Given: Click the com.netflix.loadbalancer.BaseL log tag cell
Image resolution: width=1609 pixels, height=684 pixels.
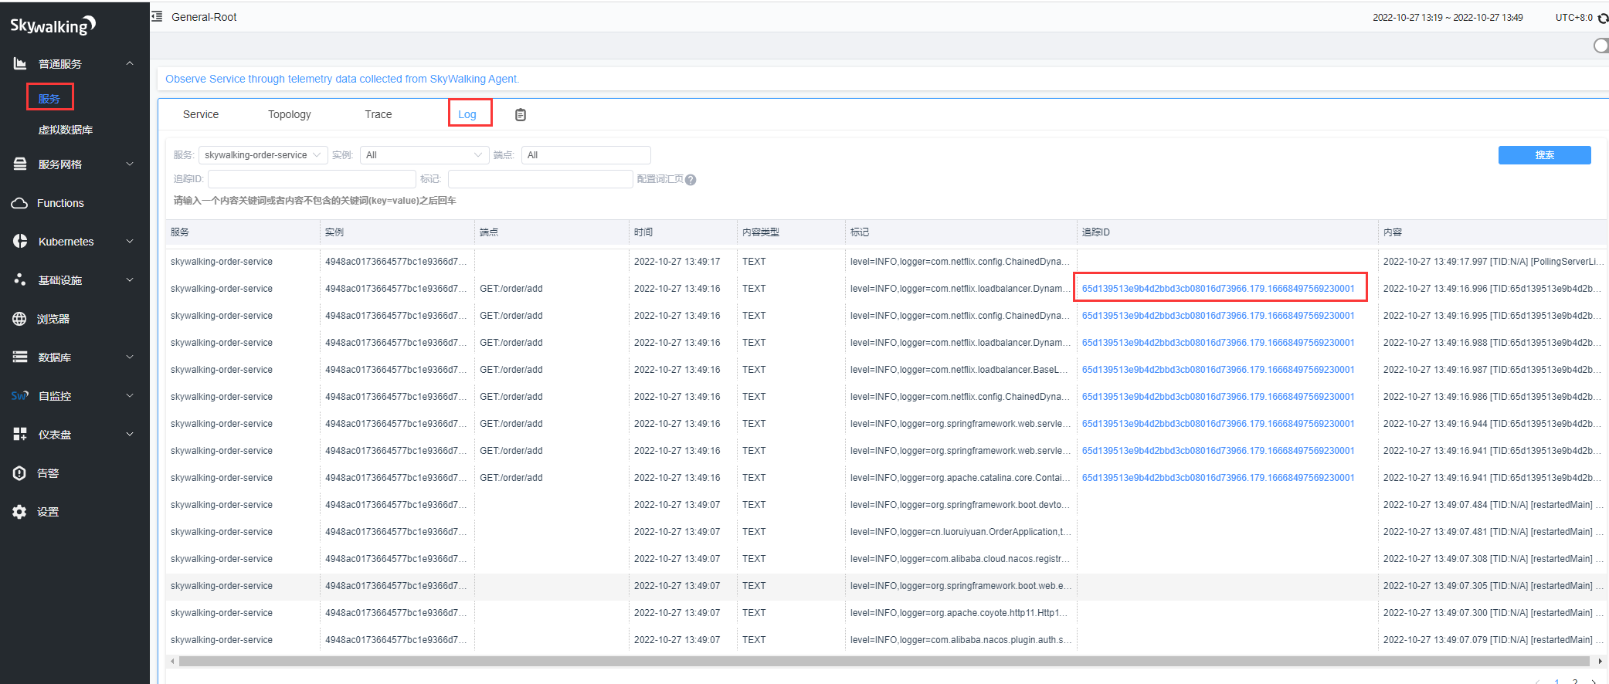Looking at the screenshot, I should pos(961,370).
